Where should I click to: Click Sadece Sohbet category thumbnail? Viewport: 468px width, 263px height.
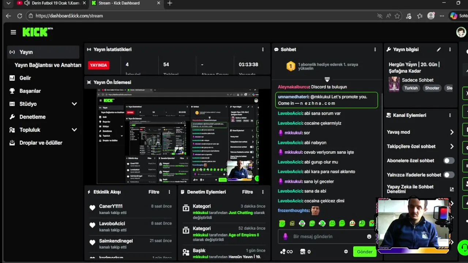pos(394,84)
